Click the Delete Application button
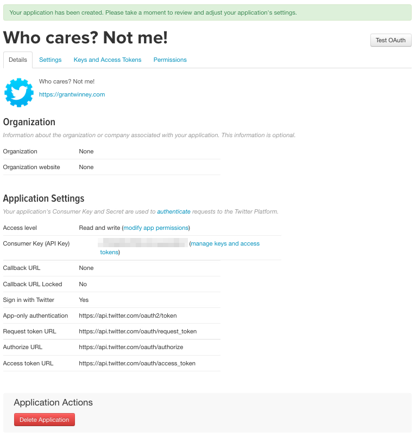This screenshot has width=416, height=438. tap(45, 420)
